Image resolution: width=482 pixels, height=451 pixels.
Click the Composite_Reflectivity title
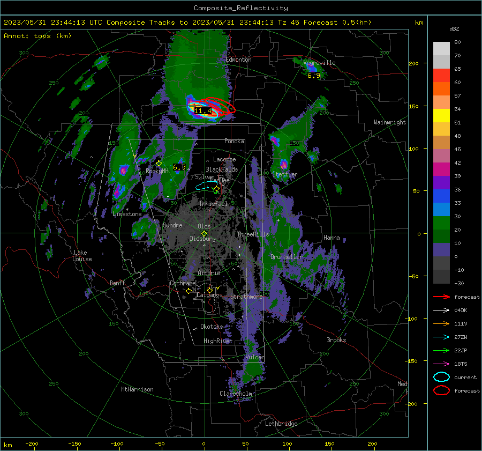coord(241,8)
